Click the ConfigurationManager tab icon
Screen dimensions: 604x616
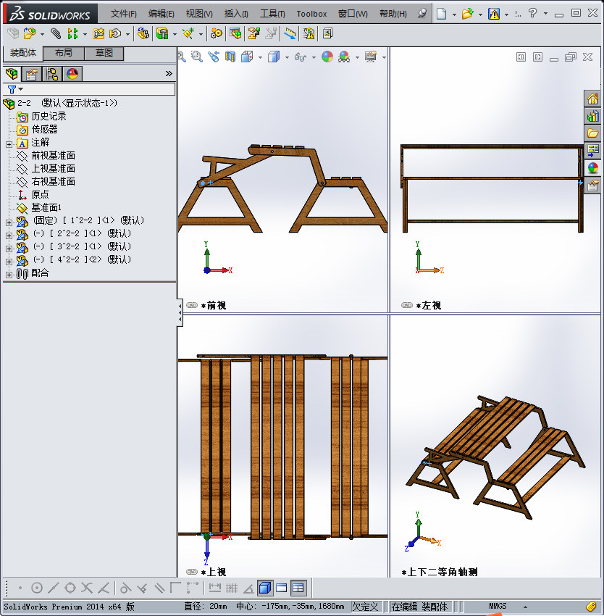(52, 74)
